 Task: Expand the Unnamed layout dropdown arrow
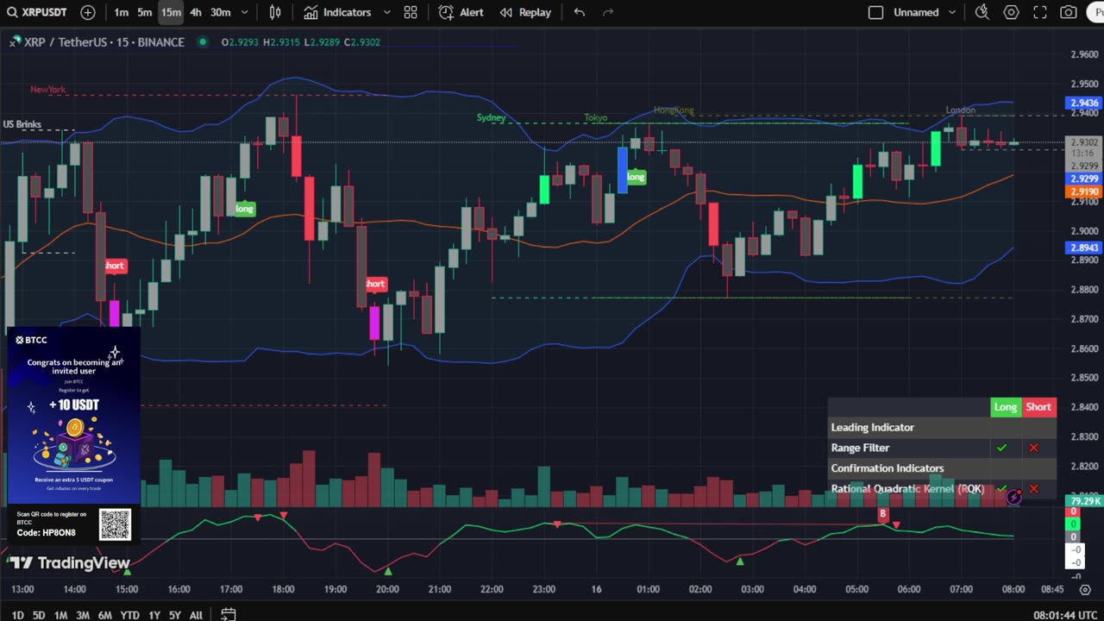952,12
